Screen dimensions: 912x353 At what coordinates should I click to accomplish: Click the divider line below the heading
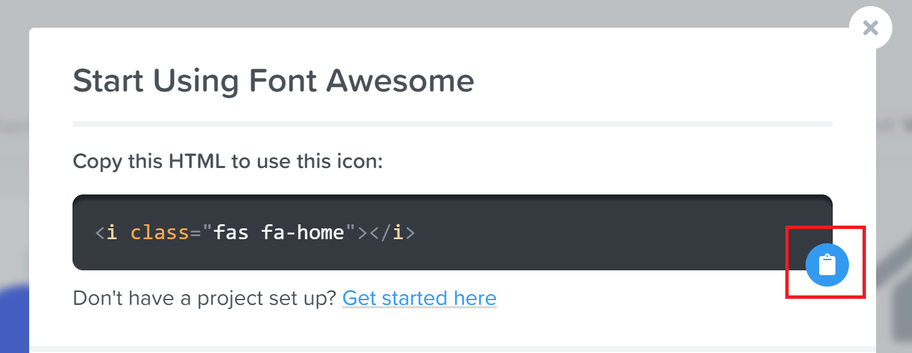tap(452, 124)
